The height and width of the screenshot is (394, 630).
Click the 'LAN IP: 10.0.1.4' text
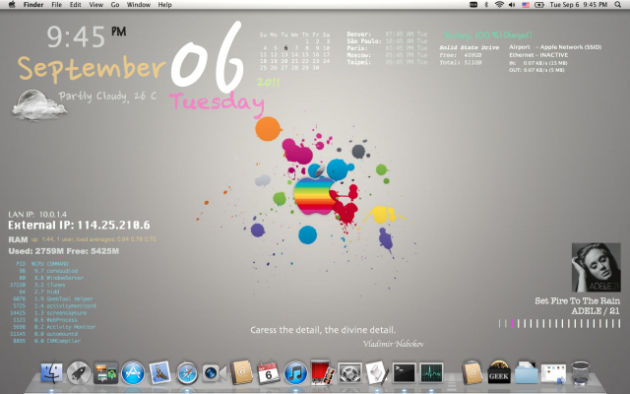pos(37,215)
